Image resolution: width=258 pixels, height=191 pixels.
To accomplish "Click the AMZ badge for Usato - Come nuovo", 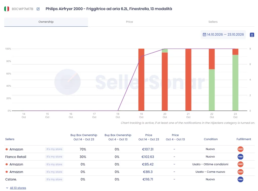I will (x=240, y=172).
